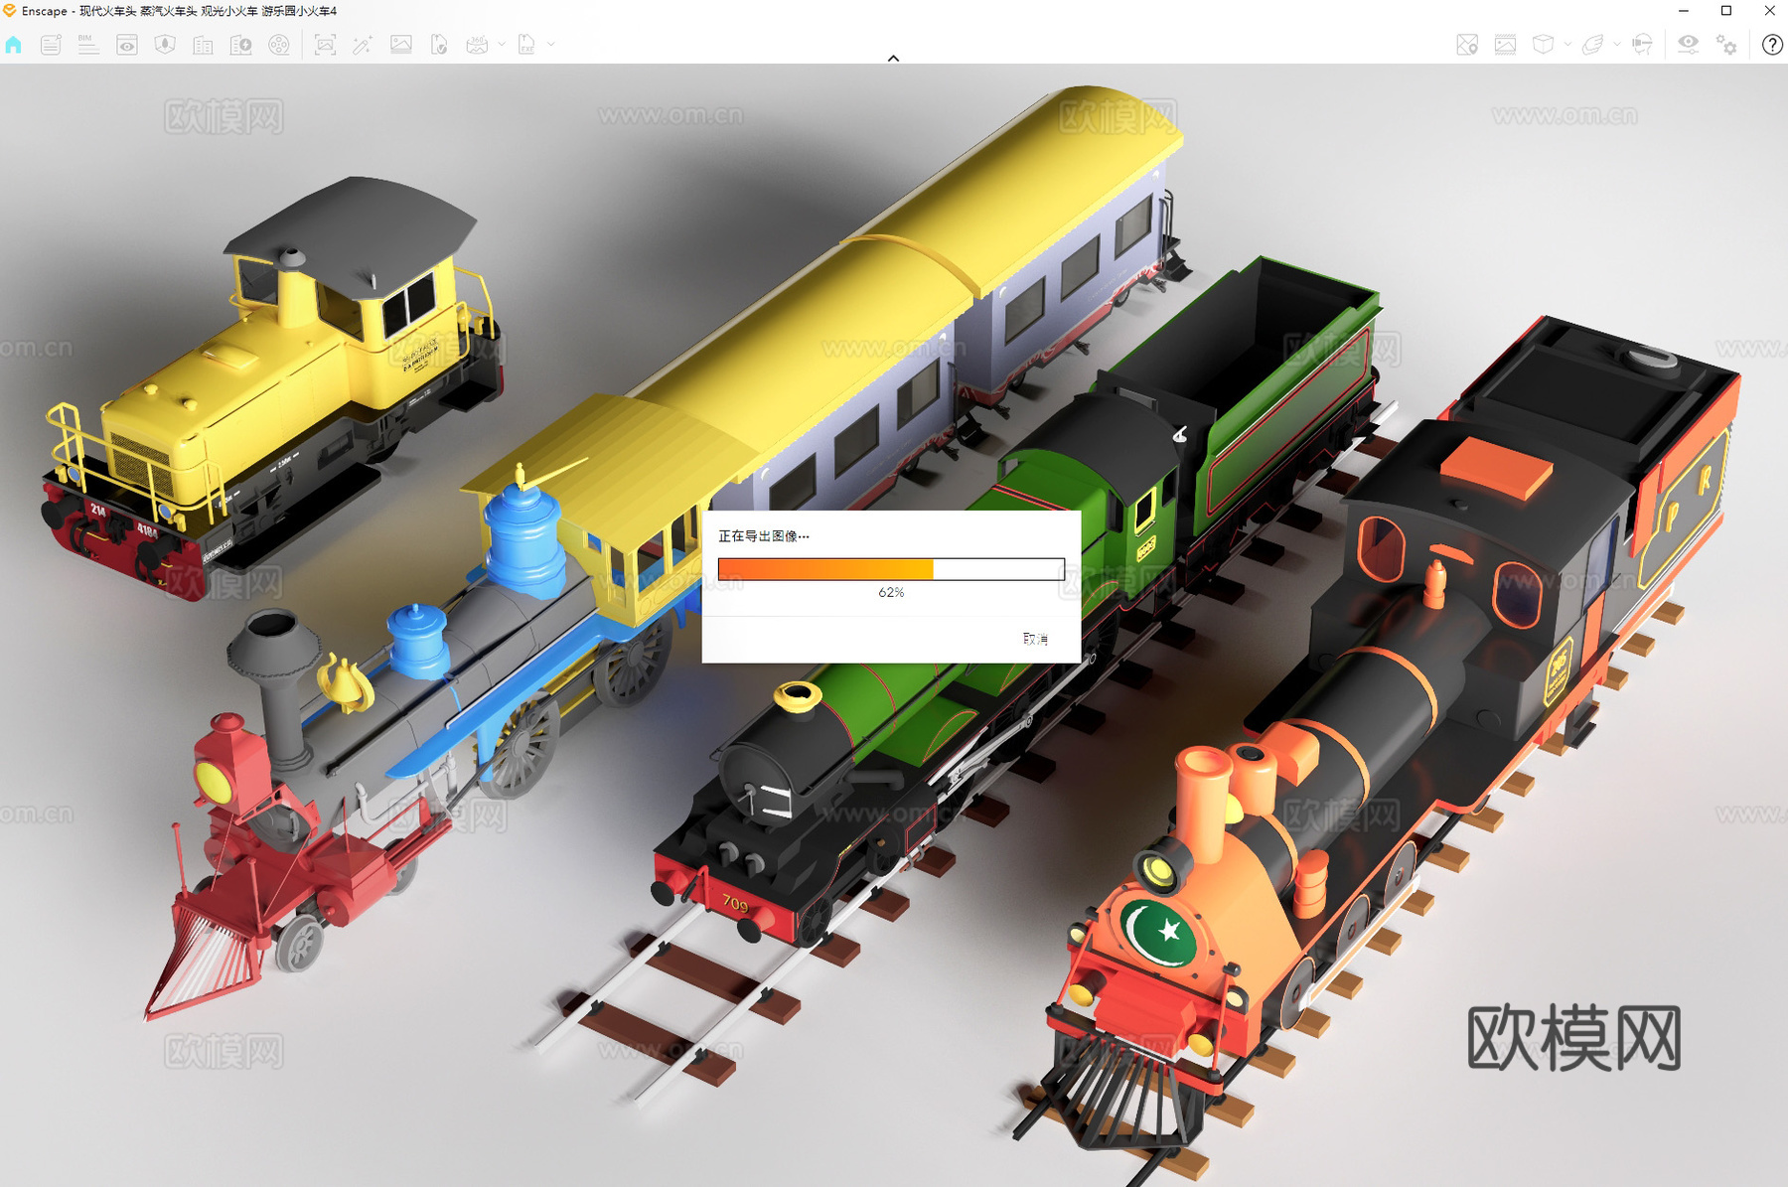The width and height of the screenshot is (1788, 1187).
Task: Click the 正在导出图像 dialog text
Action: coord(764,536)
